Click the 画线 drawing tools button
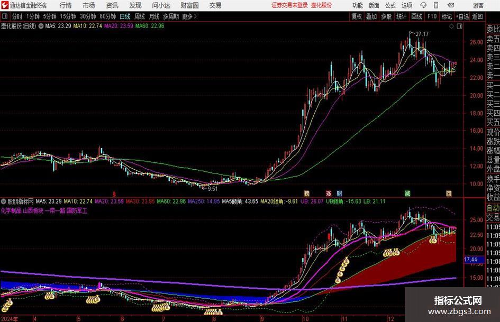The image size is (500, 322). tap(416, 16)
